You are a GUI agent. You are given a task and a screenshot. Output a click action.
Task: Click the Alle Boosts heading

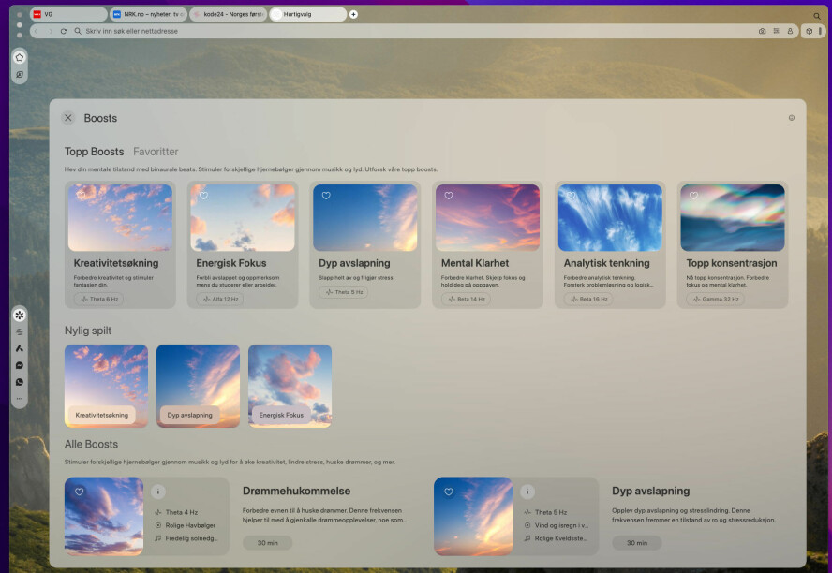91,444
